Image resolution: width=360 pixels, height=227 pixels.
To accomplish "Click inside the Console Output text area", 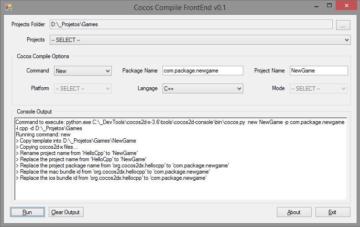I will pyautogui.click(x=181, y=159).
